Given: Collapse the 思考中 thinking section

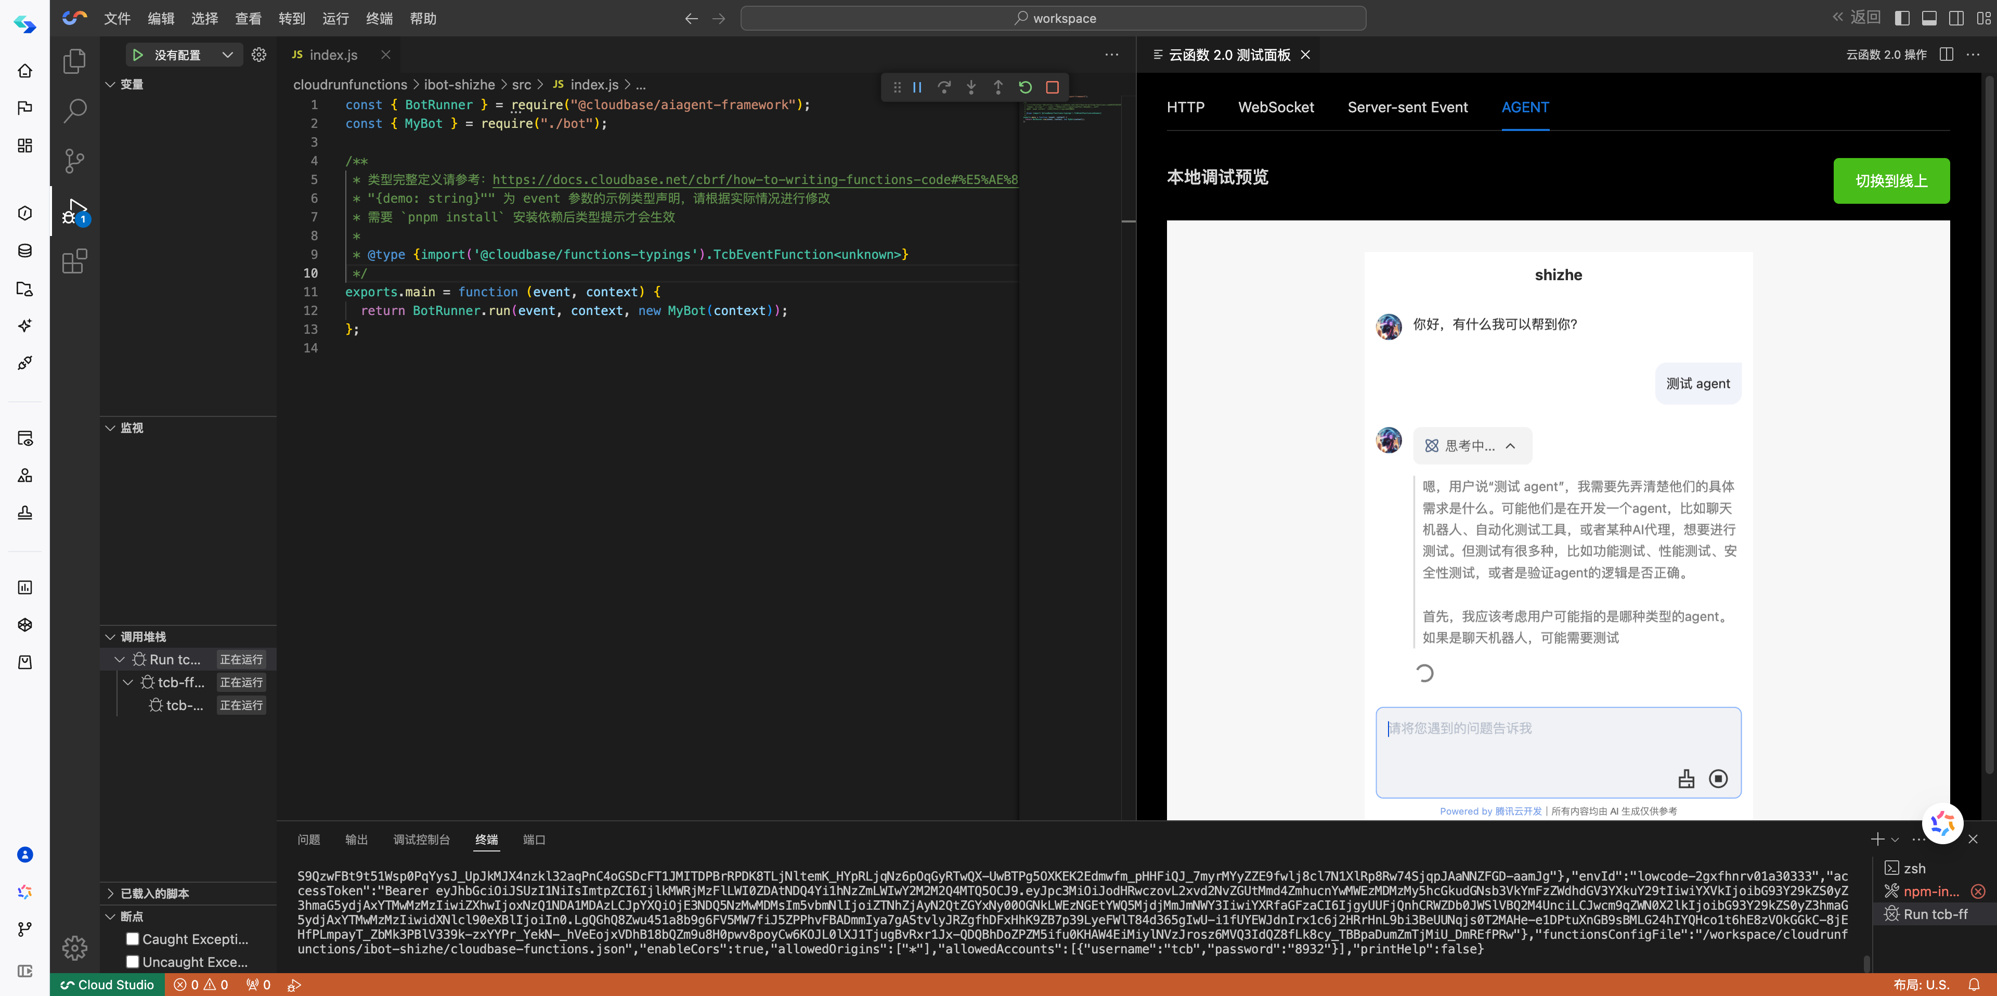Looking at the screenshot, I should [1510, 445].
